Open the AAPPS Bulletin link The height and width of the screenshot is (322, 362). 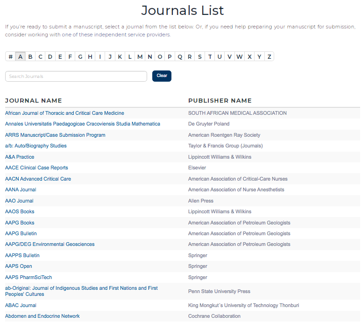pyautogui.click(x=22, y=255)
